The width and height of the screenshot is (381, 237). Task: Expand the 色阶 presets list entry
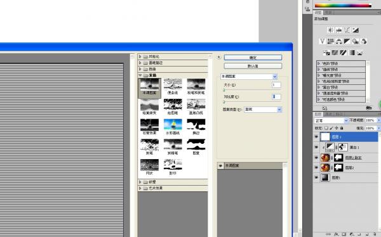pos(318,63)
